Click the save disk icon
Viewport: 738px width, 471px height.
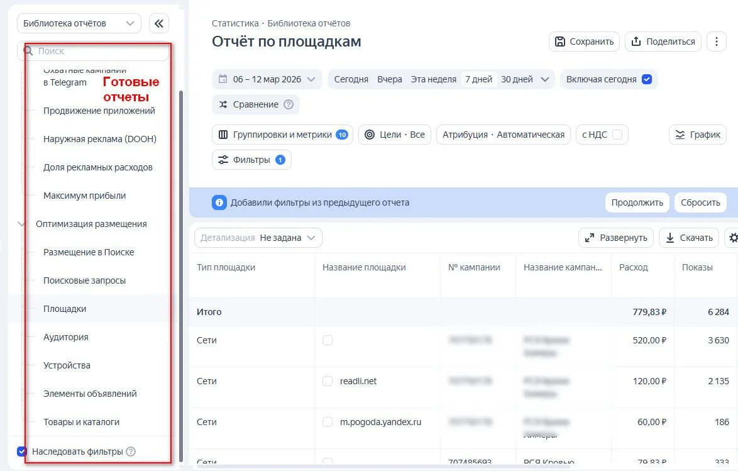(x=560, y=42)
